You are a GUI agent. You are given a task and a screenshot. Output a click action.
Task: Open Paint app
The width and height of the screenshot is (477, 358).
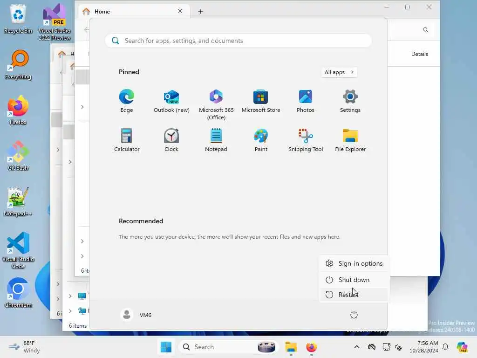pos(261,140)
